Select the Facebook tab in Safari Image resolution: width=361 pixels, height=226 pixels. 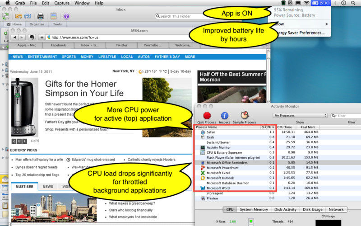point(58,45)
